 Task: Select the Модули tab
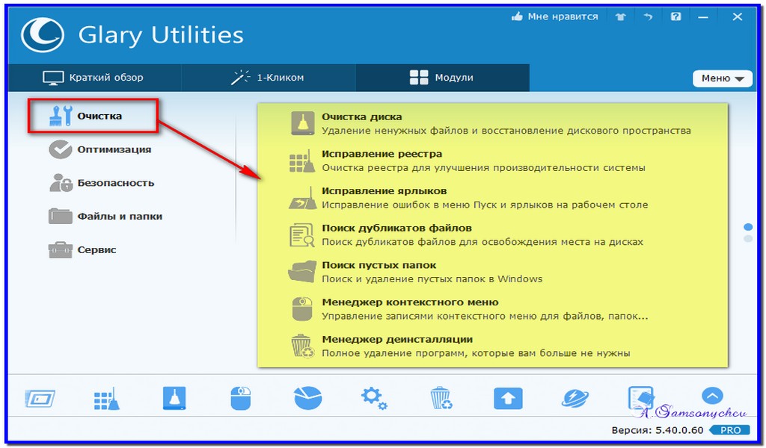pos(442,78)
